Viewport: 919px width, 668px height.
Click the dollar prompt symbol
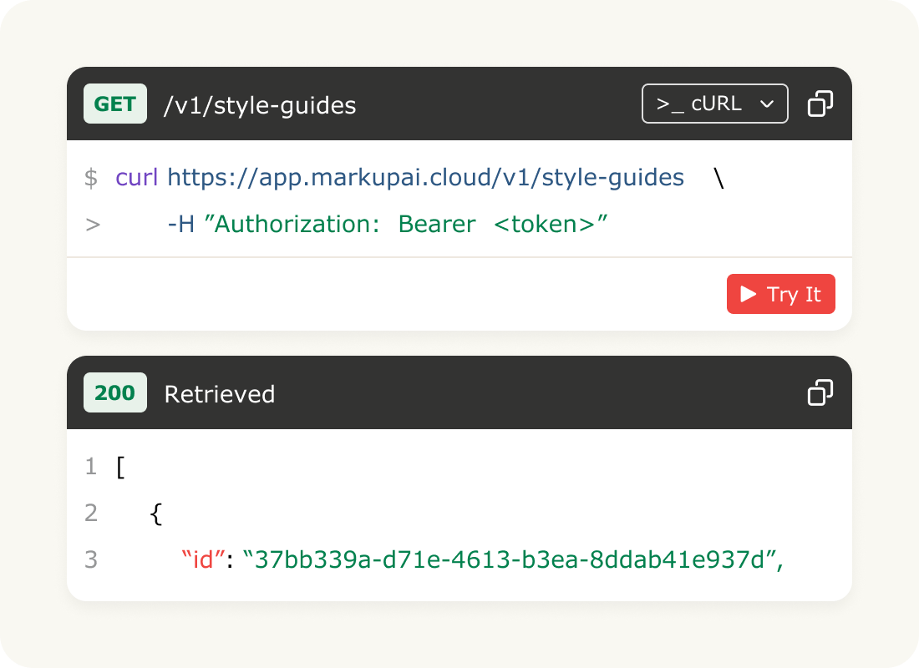tap(91, 178)
